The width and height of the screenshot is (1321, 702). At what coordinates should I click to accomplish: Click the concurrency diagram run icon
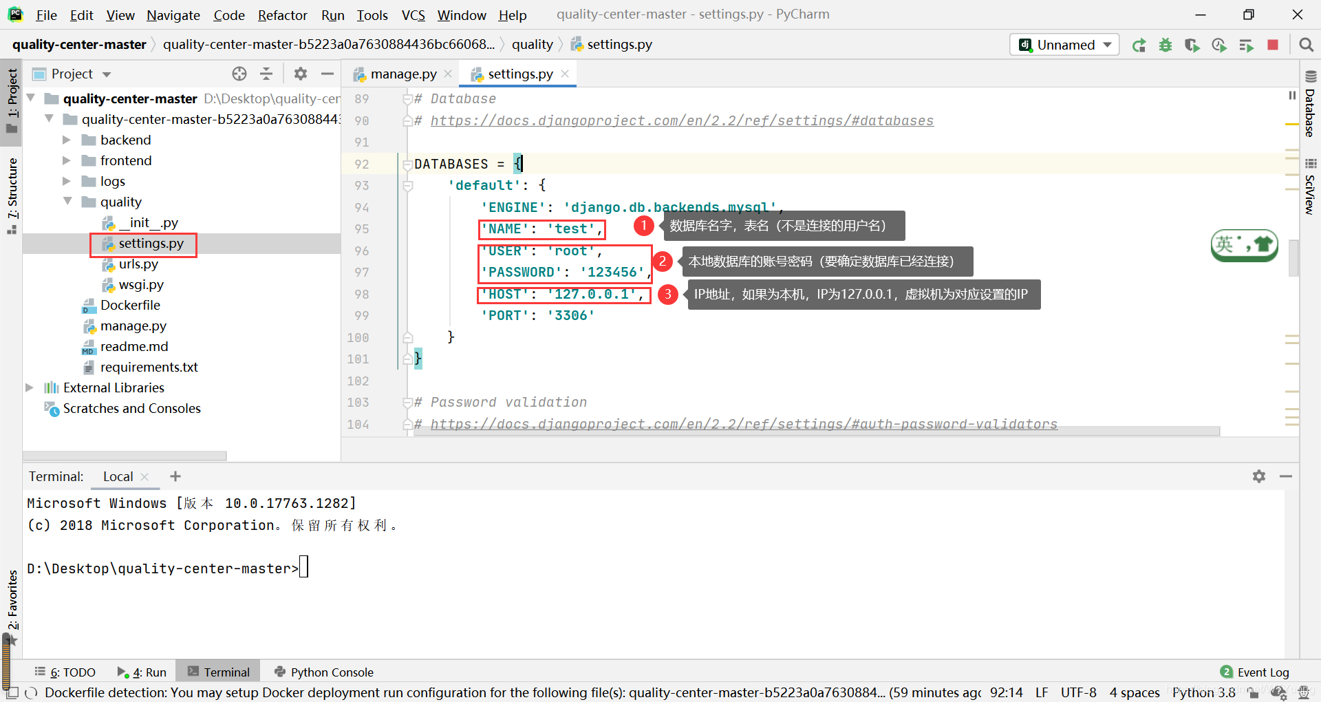point(1246,45)
